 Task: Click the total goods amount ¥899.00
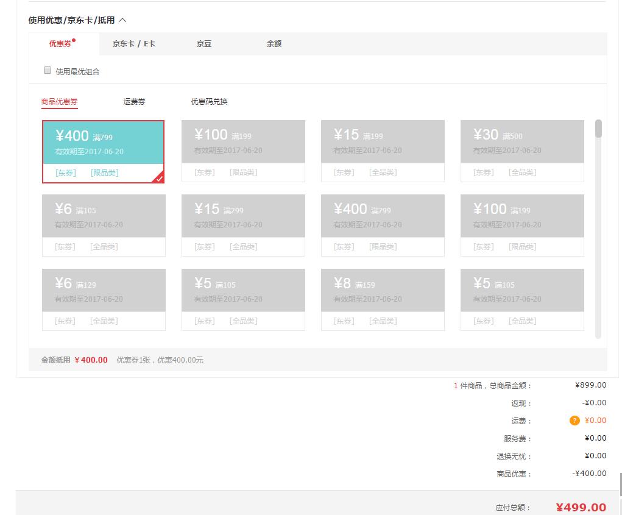[591, 385]
